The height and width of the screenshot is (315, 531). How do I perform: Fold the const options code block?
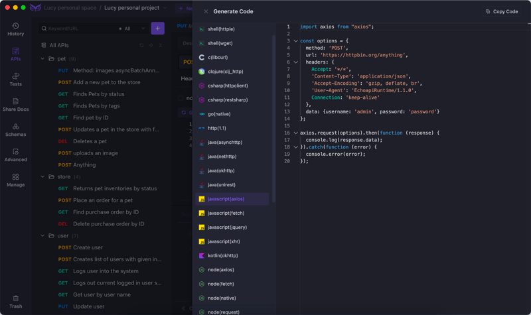pyautogui.click(x=295, y=41)
